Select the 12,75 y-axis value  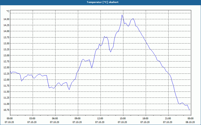click(7, 61)
